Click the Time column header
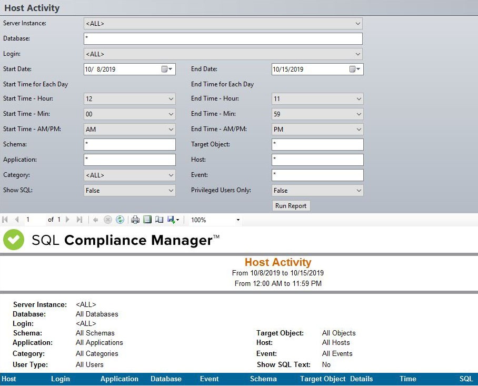Viewport: 478px width, 386px height. [x=407, y=379]
